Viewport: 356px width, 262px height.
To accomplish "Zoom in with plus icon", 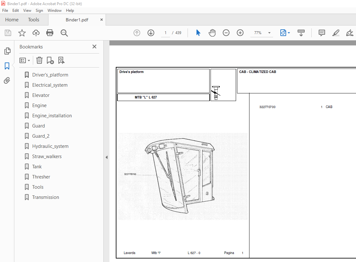I will pos(240,33).
